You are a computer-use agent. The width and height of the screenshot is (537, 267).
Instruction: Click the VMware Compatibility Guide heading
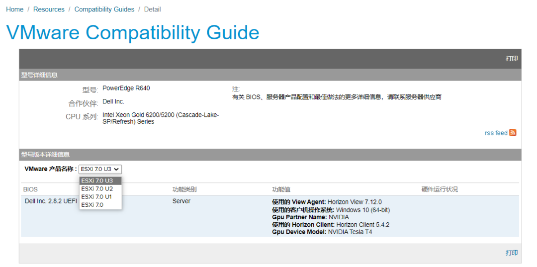pyautogui.click(x=133, y=33)
